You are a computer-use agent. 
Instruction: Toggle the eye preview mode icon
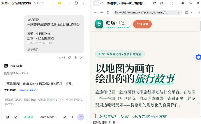102,3
